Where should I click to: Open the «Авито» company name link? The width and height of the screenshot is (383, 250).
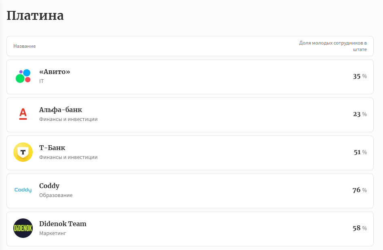55,72
